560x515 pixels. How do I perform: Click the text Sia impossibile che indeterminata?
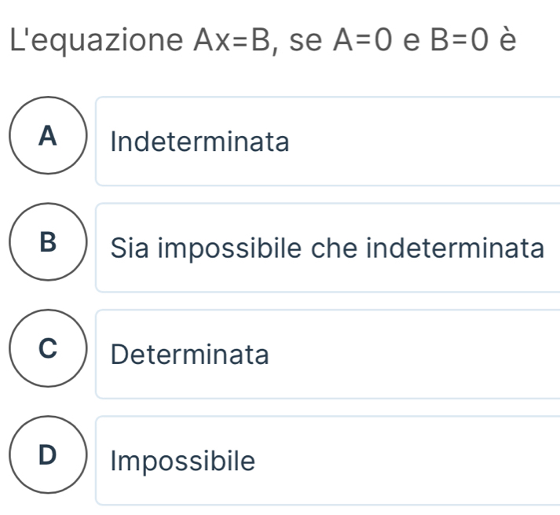[x=328, y=249]
